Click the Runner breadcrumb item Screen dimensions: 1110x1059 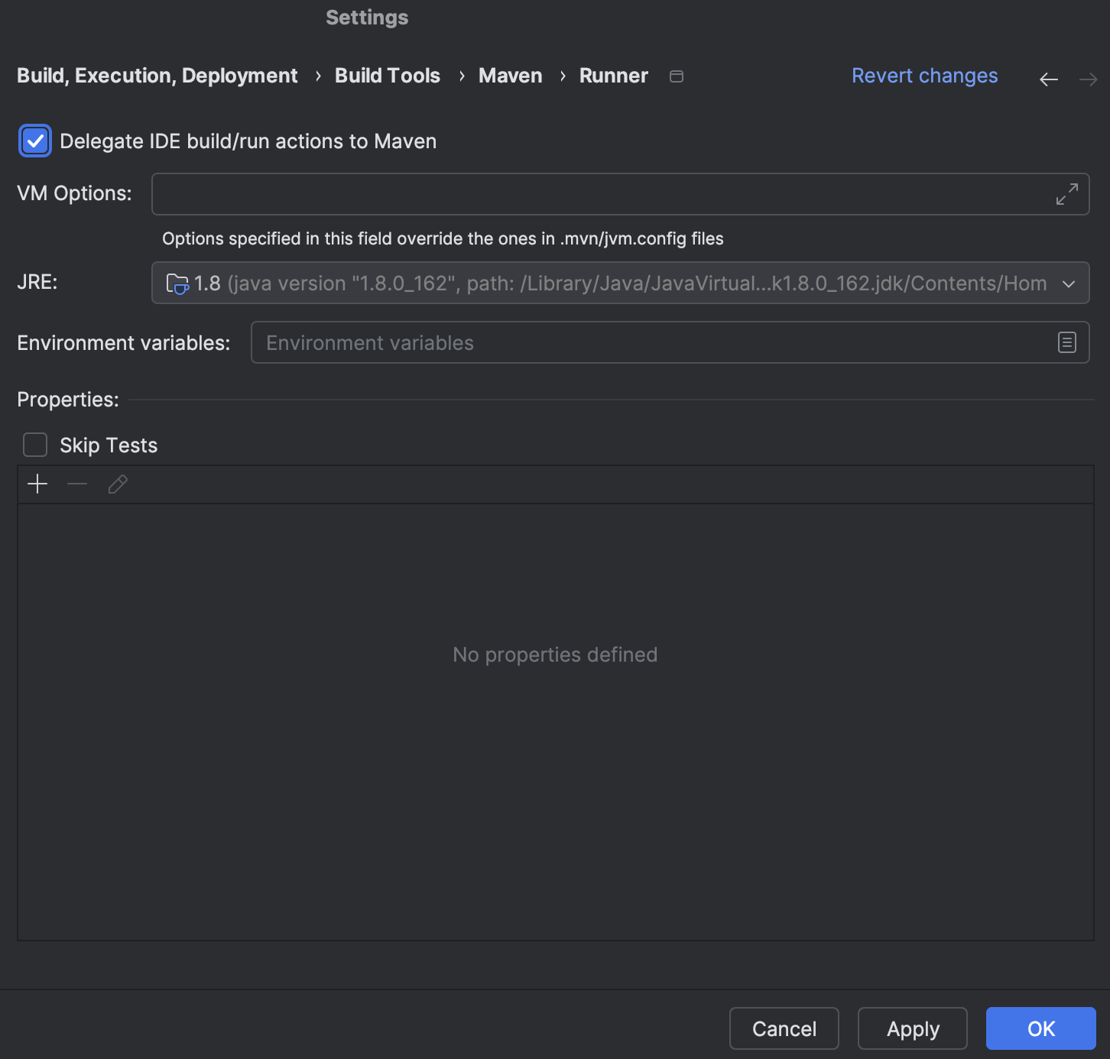[x=612, y=76]
